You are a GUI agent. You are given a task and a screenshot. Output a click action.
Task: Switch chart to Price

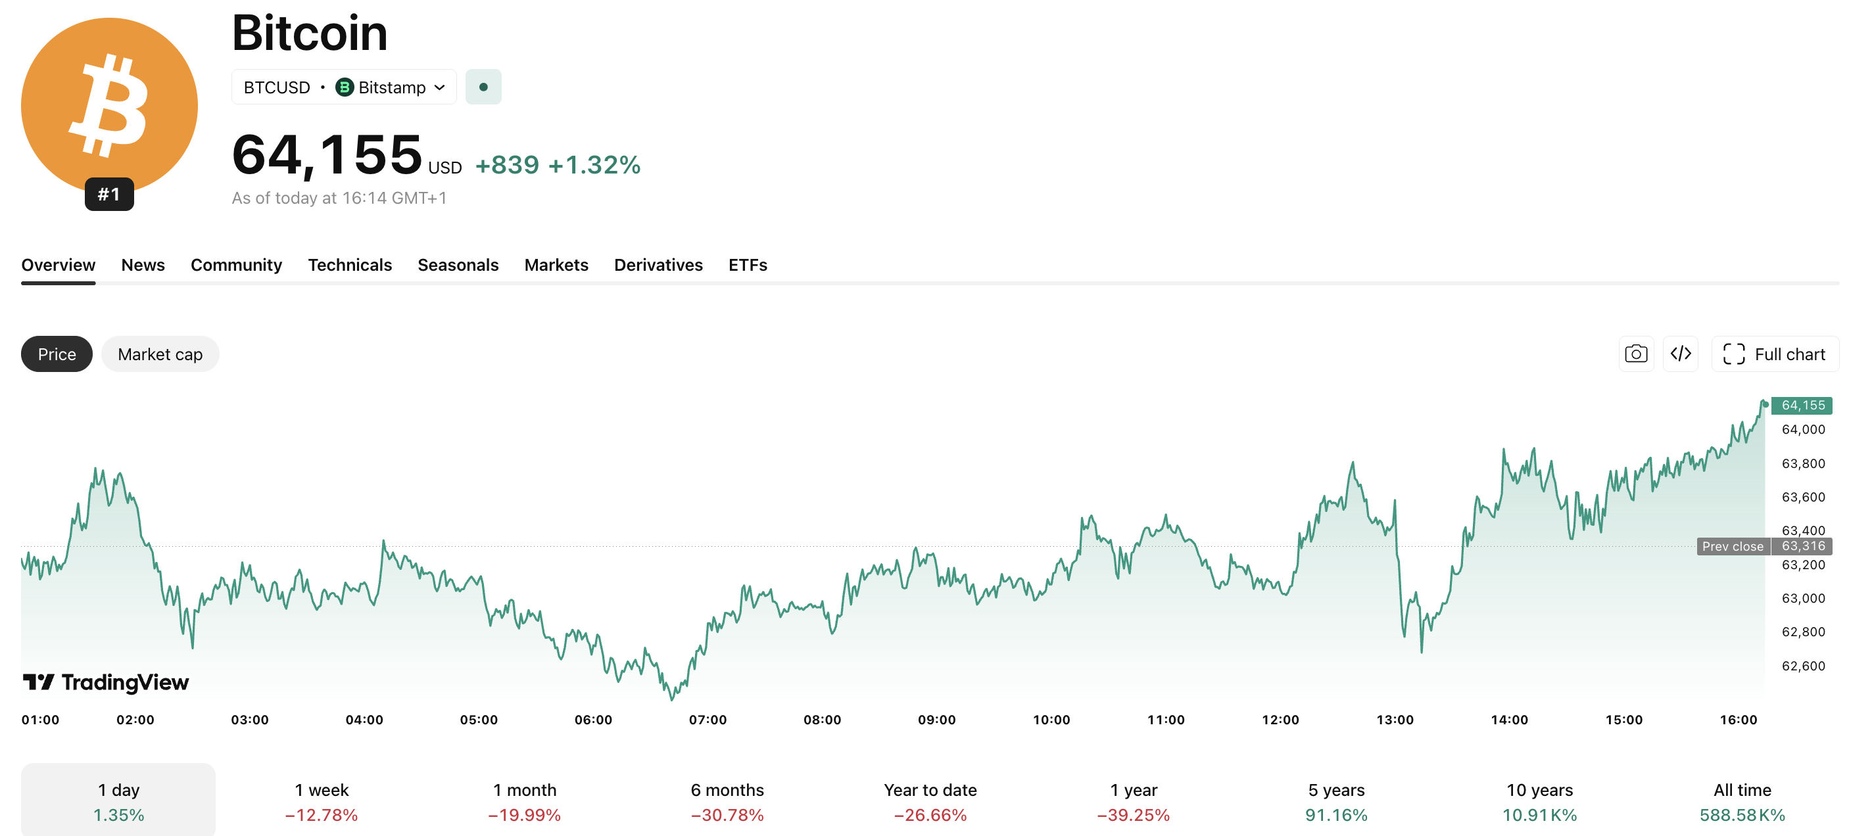pos(57,354)
